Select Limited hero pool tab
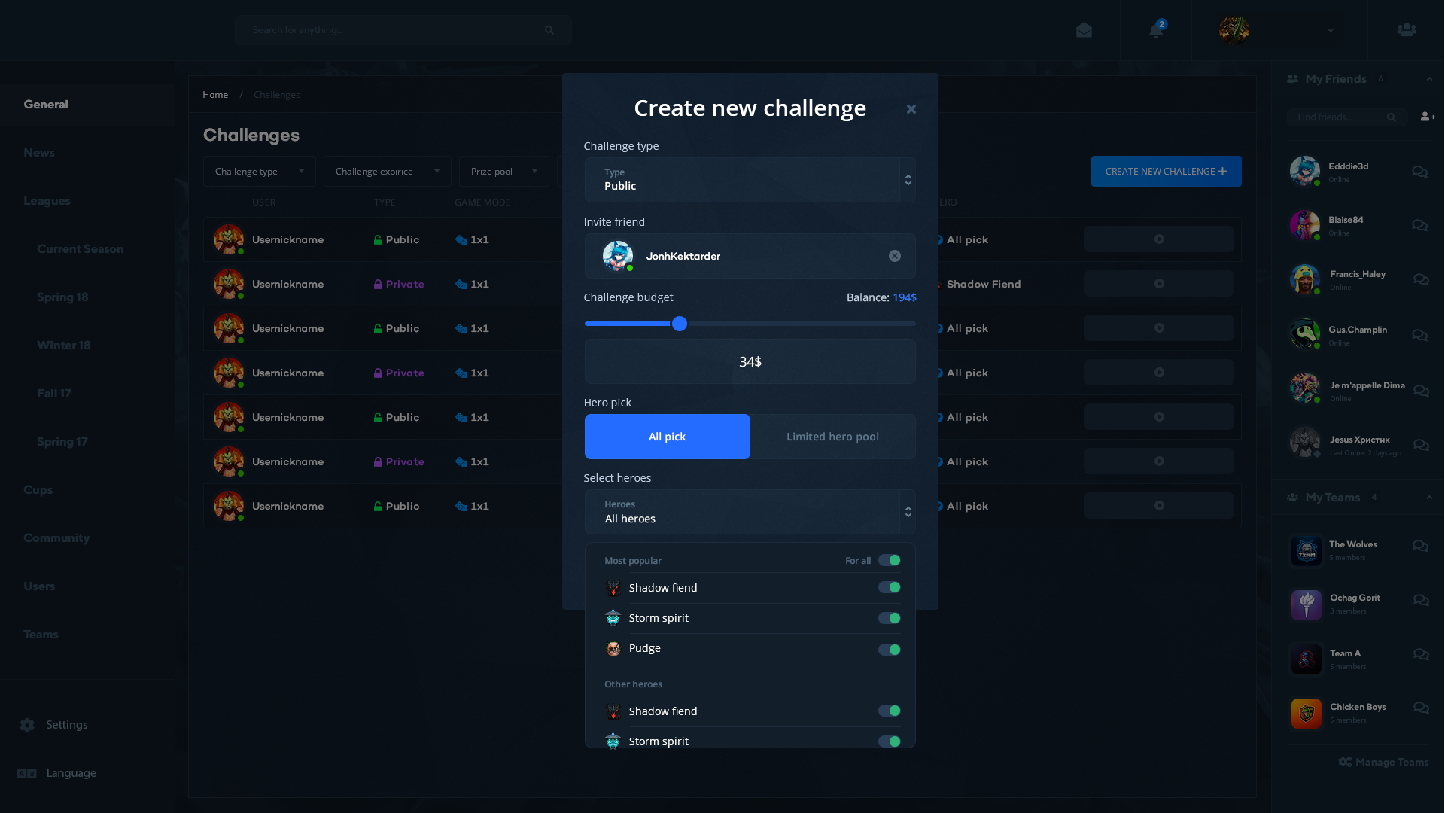The image size is (1445, 813). [832, 437]
